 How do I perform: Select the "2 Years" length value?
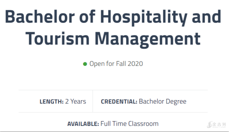(x=75, y=102)
